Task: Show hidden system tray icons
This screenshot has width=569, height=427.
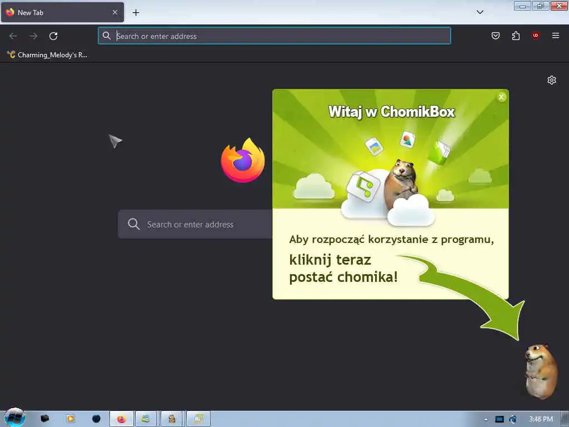Action: click(486, 419)
